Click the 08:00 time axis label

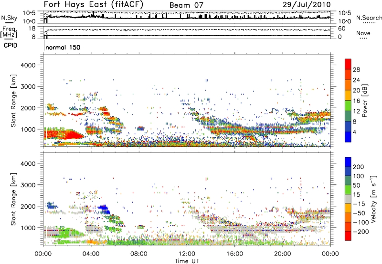coord(139,254)
